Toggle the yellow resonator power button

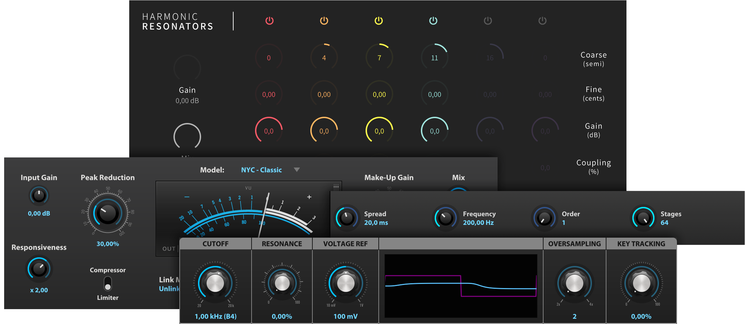pyautogui.click(x=379, y=21)
